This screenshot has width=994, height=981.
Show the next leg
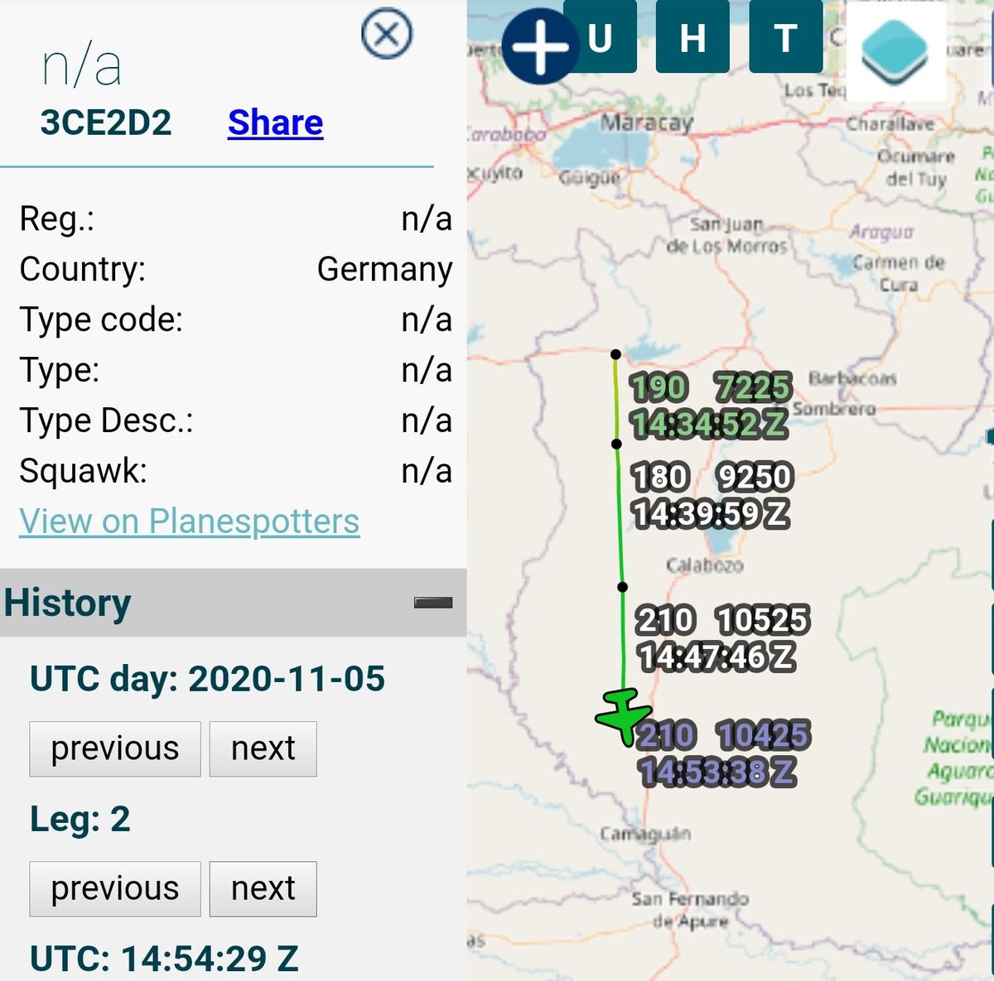tap(263, 888)
